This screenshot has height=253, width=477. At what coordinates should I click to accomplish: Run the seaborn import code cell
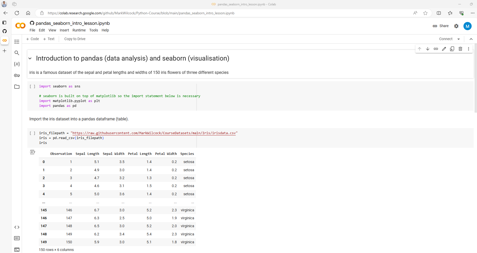pyautogui.click(x=32, y=86)
